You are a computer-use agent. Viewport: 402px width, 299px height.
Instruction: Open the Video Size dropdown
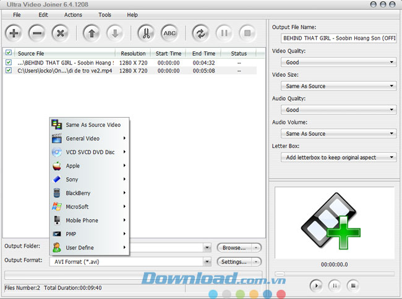click(338, 86)
